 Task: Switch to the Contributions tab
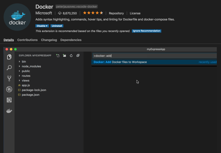pos(27,40)
